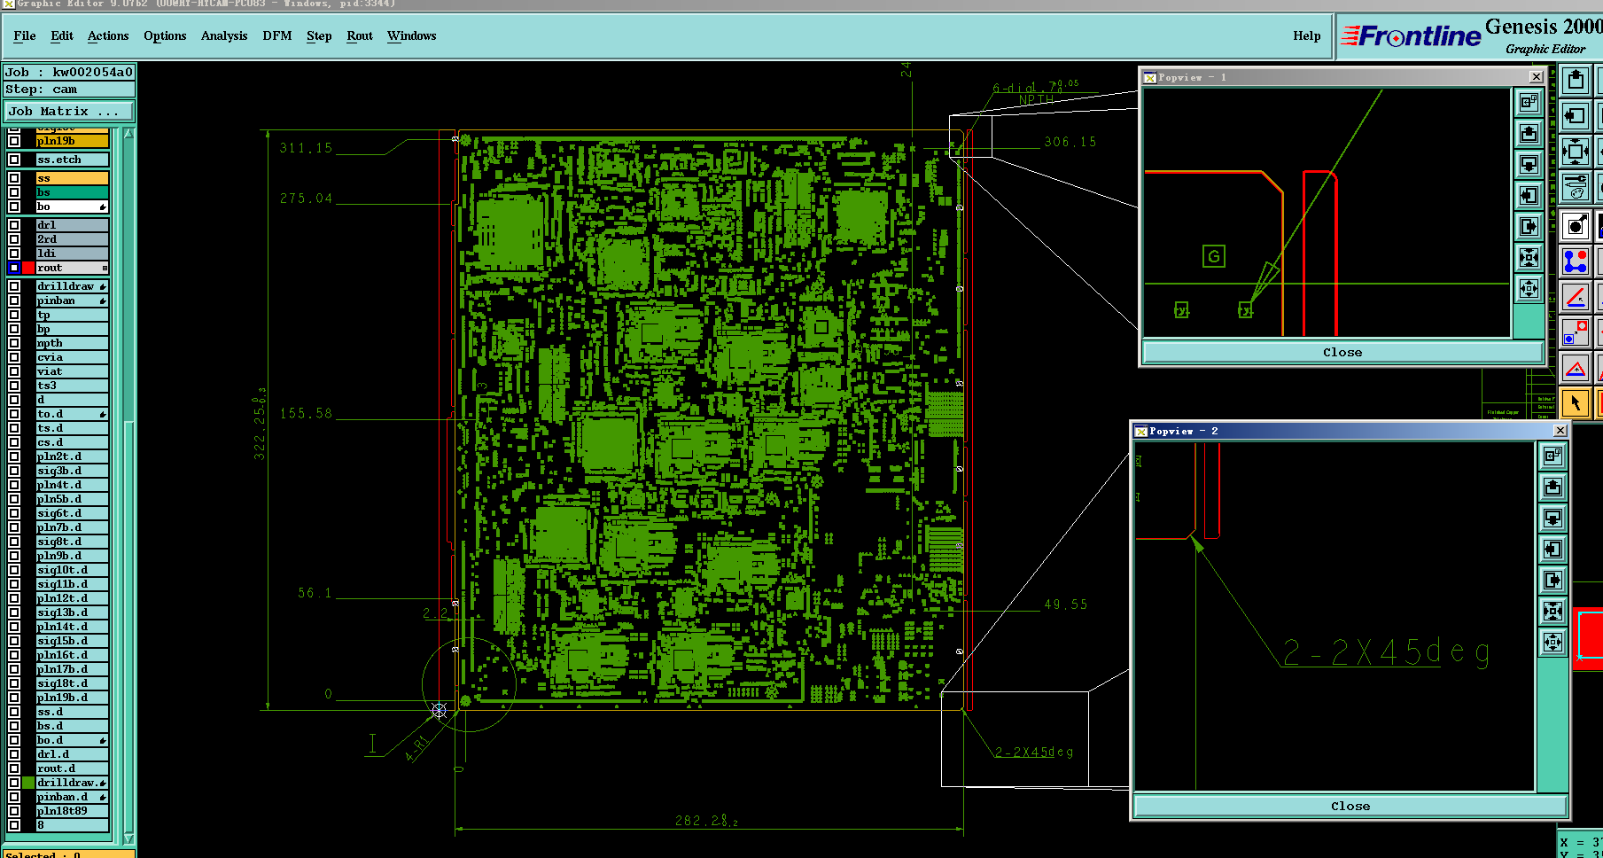Pan right in Popview 2

[x=1552, y=580]
